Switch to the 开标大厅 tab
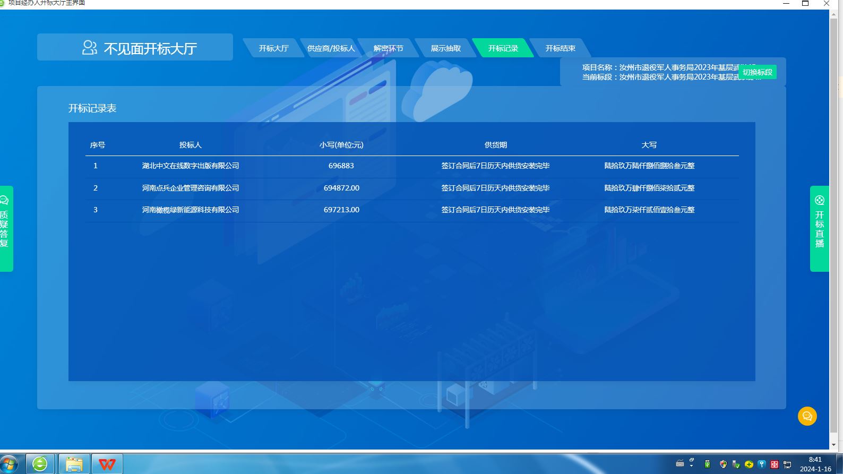This screenshot has height=474, width=843. 273,48
